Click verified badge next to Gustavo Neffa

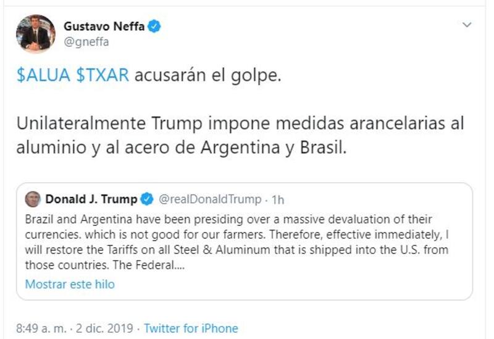coord(156,26)
